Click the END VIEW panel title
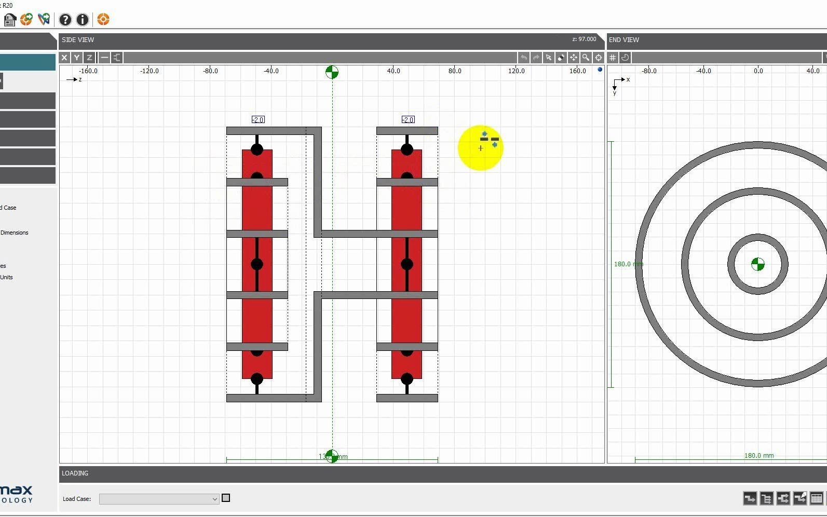 click(x=624, y=40)
